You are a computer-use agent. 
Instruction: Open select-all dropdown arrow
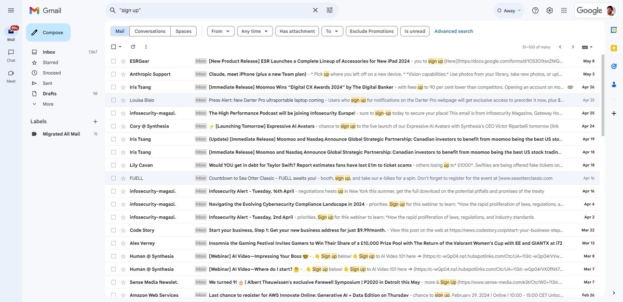click(x=120, y=47)
